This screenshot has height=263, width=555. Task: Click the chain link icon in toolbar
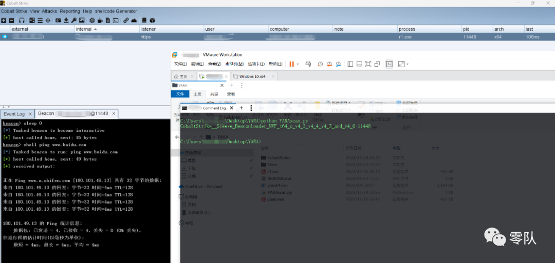[x=126, y=21]
